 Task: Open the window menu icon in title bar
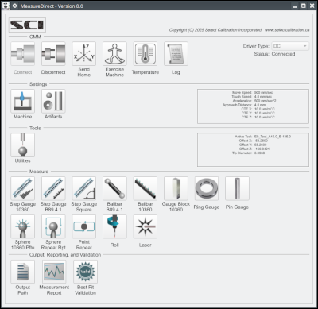15,6
